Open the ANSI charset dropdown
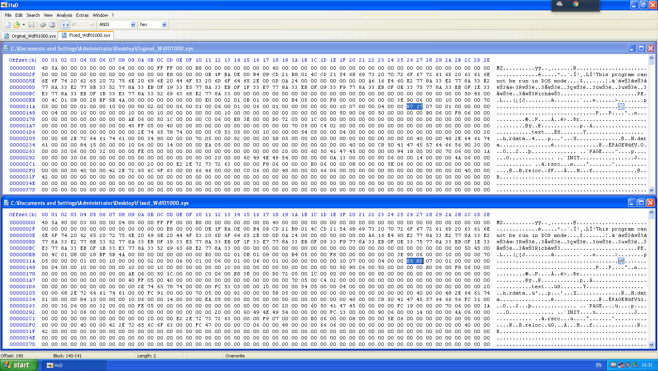 pos(133,25)
